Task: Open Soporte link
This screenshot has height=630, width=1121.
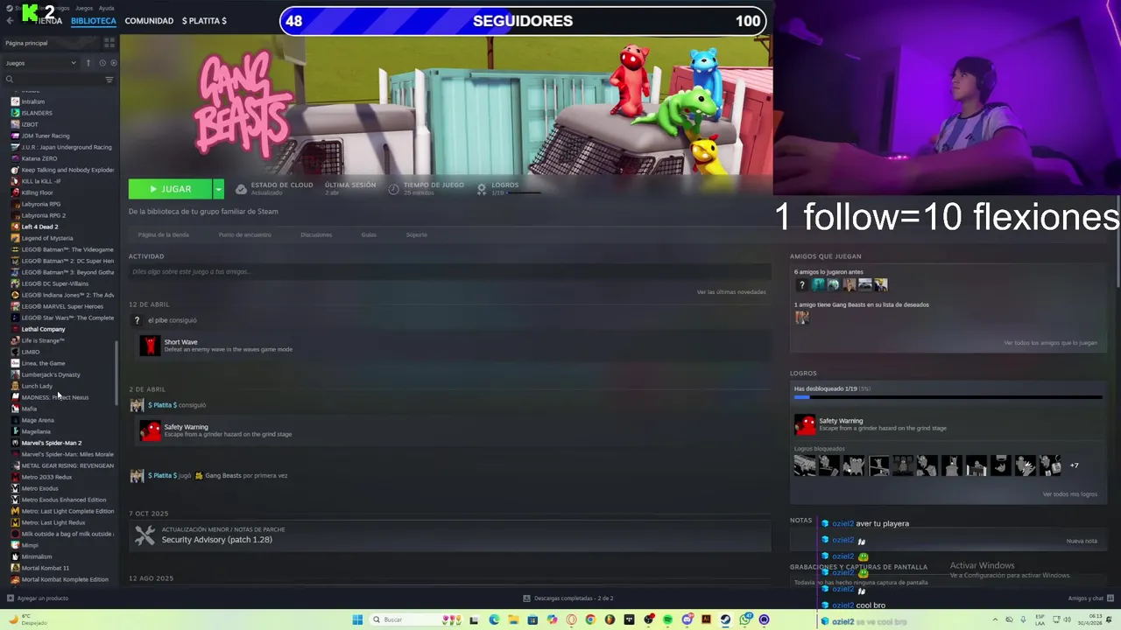Action: point(416,234)
